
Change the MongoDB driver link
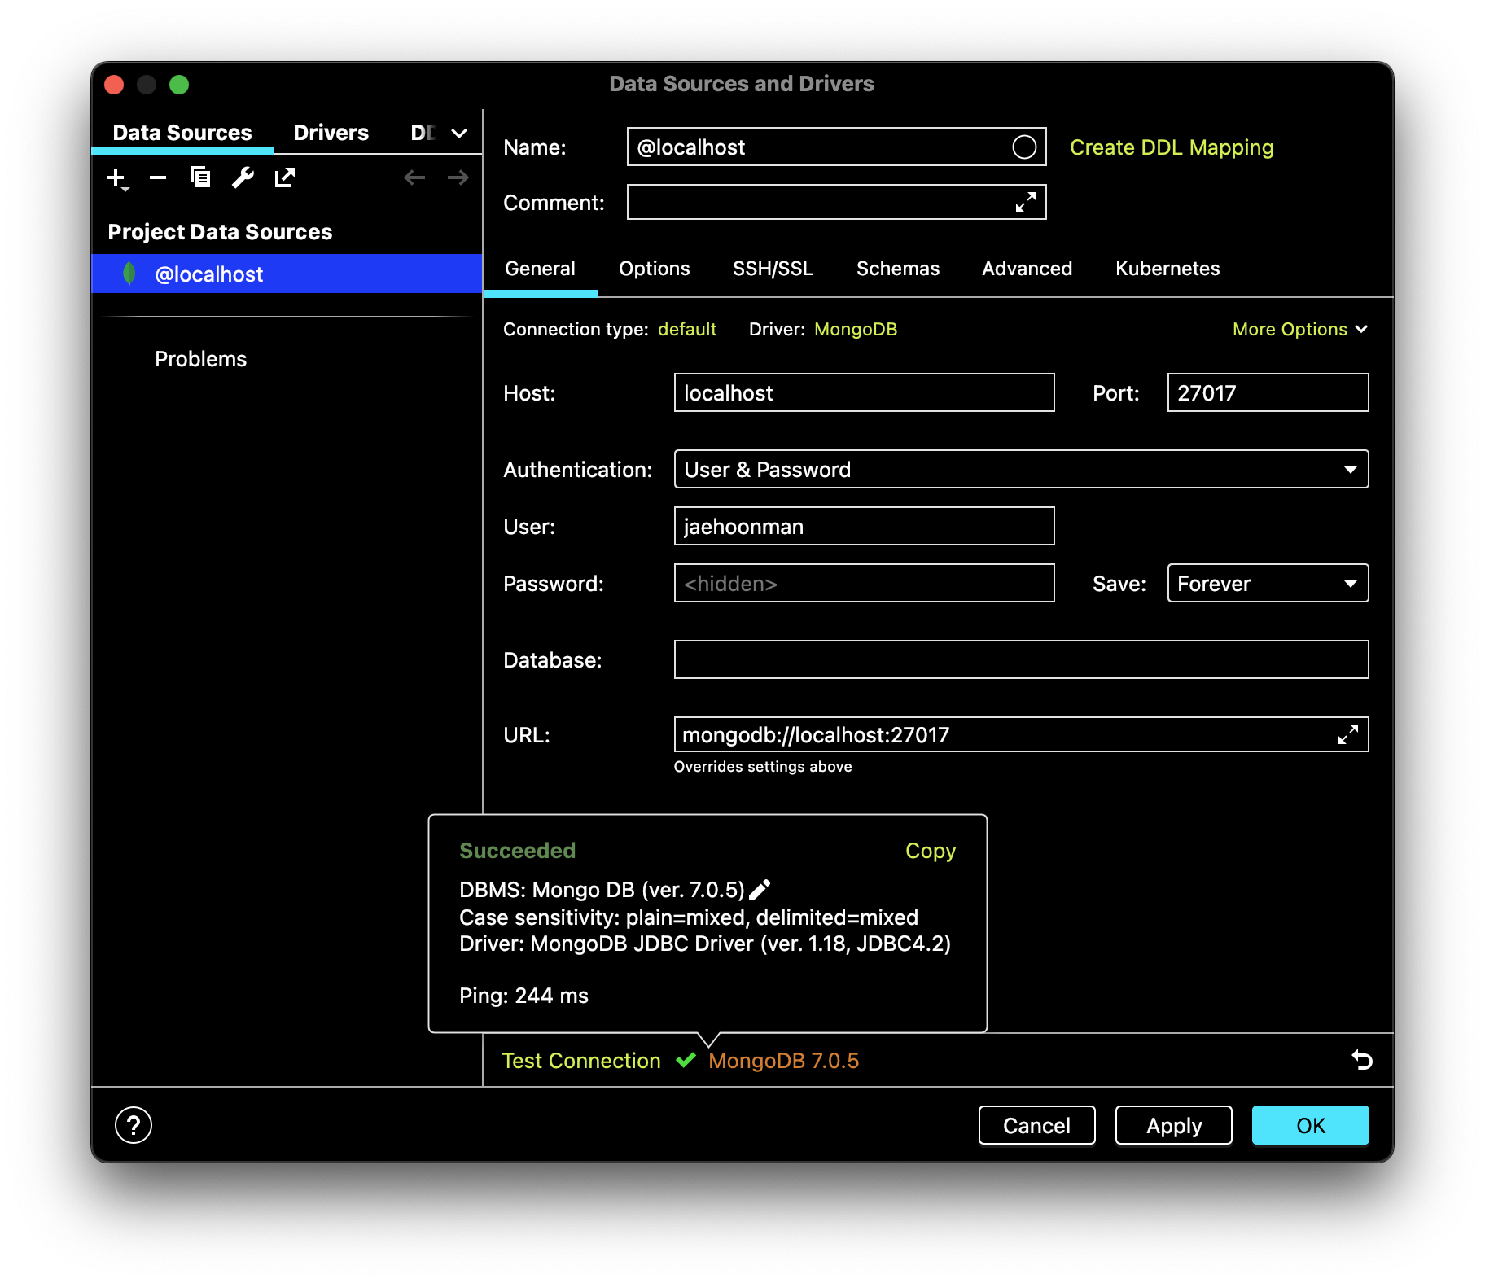point(856,329)
